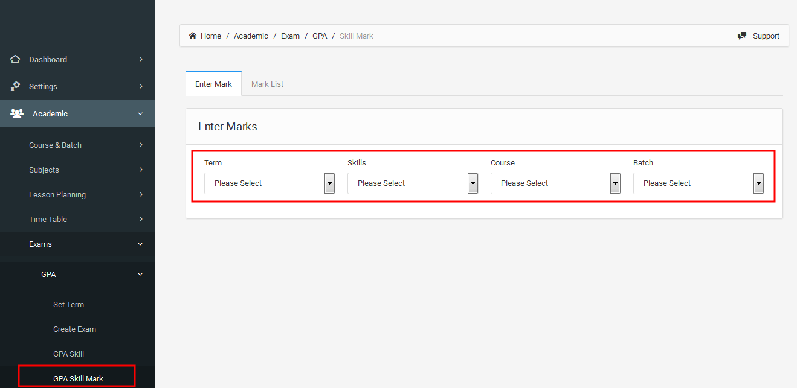The image size is (797, 388).
Task: Open Lesson Planning menu item
Action: tap(57, 194)
